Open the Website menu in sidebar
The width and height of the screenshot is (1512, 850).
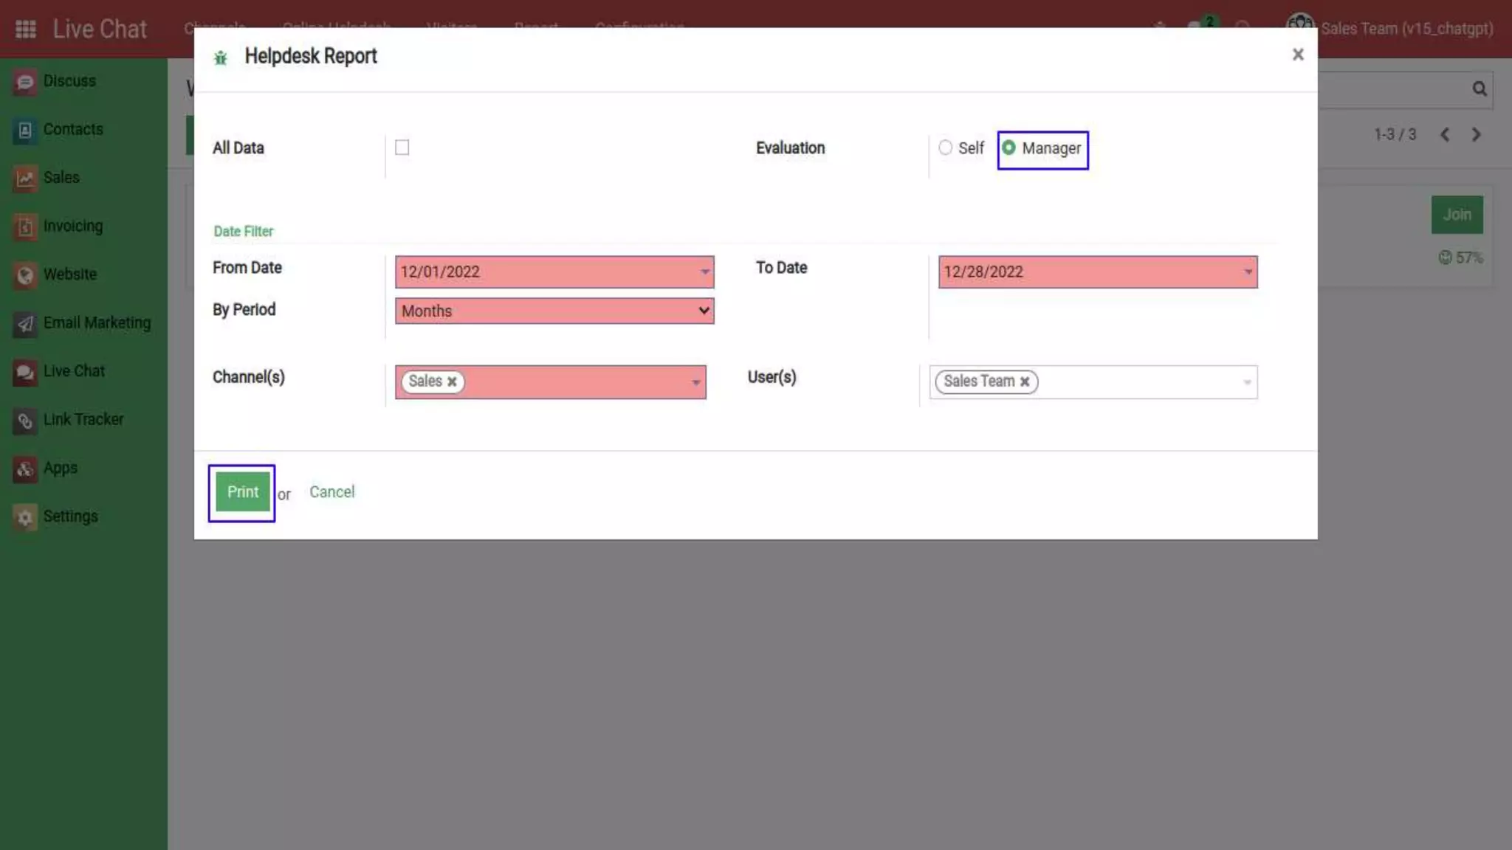(x=69, y=274)
